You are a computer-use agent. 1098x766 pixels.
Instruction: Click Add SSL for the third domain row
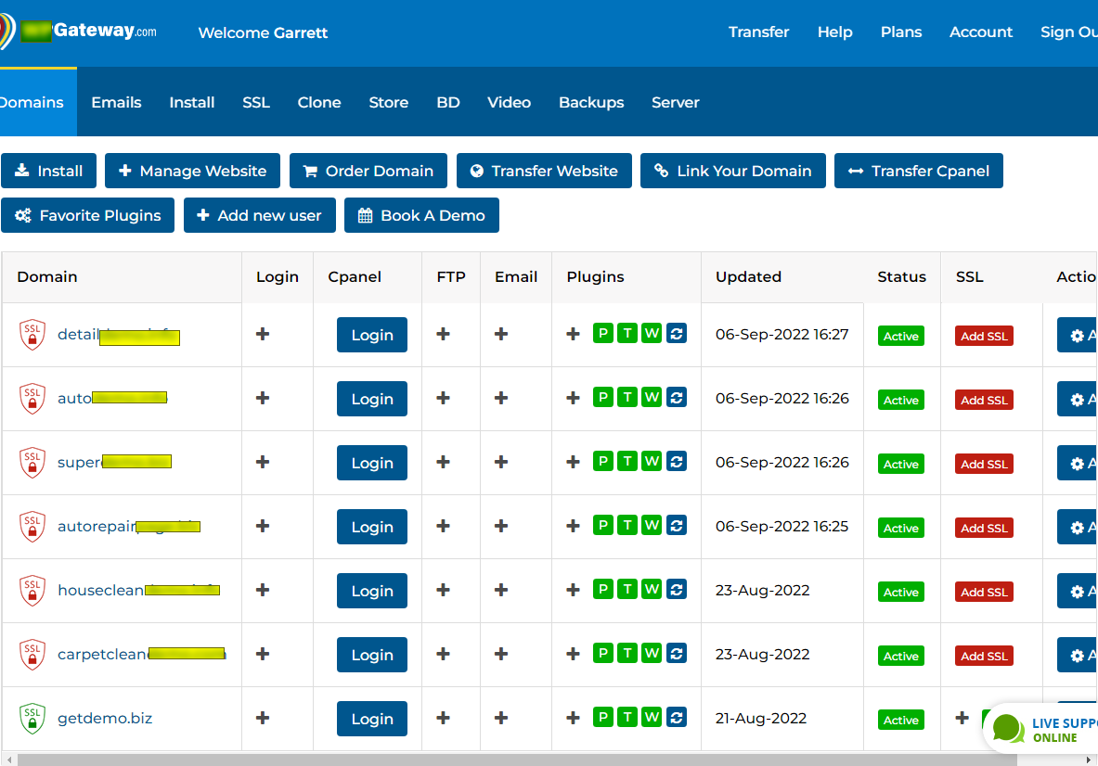(984, 464)
